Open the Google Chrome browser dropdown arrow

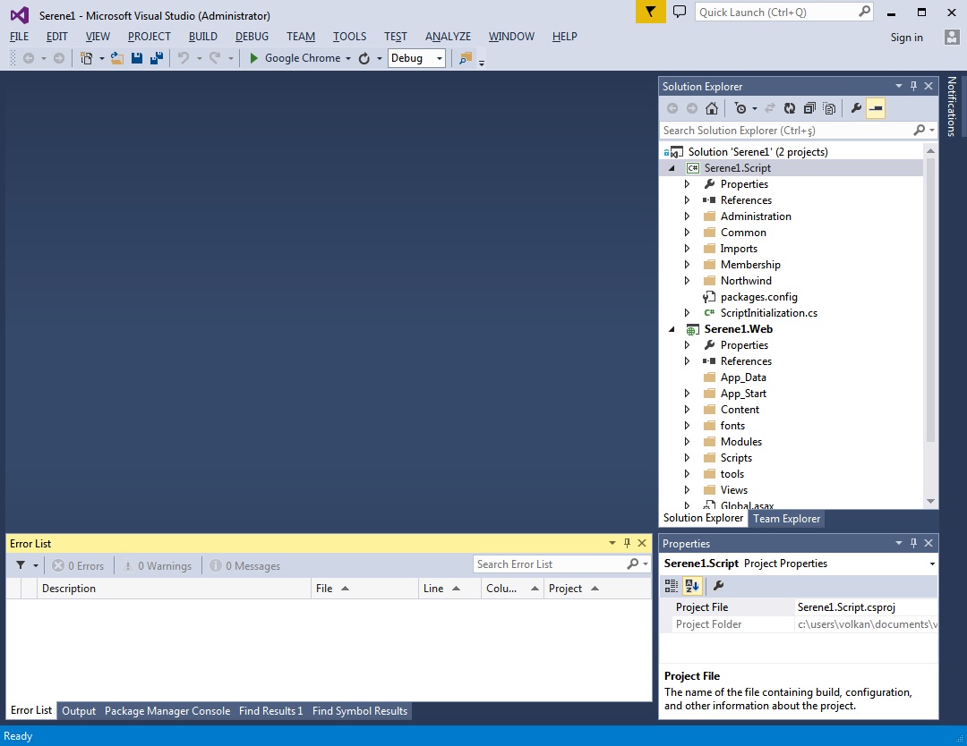point(348,58)
